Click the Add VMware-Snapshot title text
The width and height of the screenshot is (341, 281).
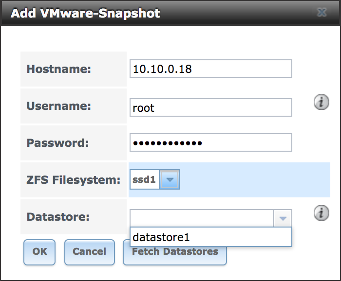[x=85, y=13]
